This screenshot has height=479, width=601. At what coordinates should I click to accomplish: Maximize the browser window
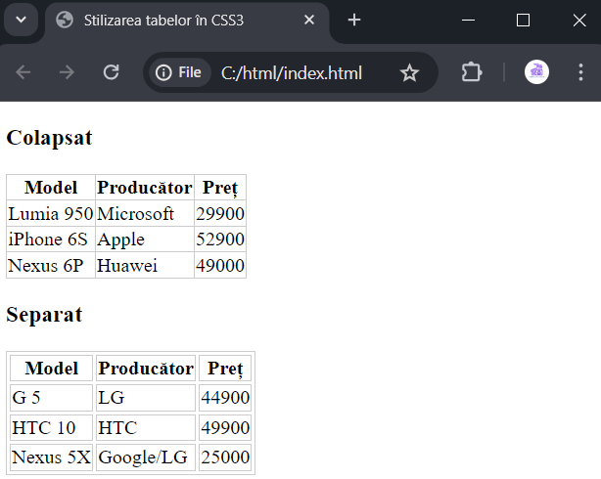(x=524, y=20)
